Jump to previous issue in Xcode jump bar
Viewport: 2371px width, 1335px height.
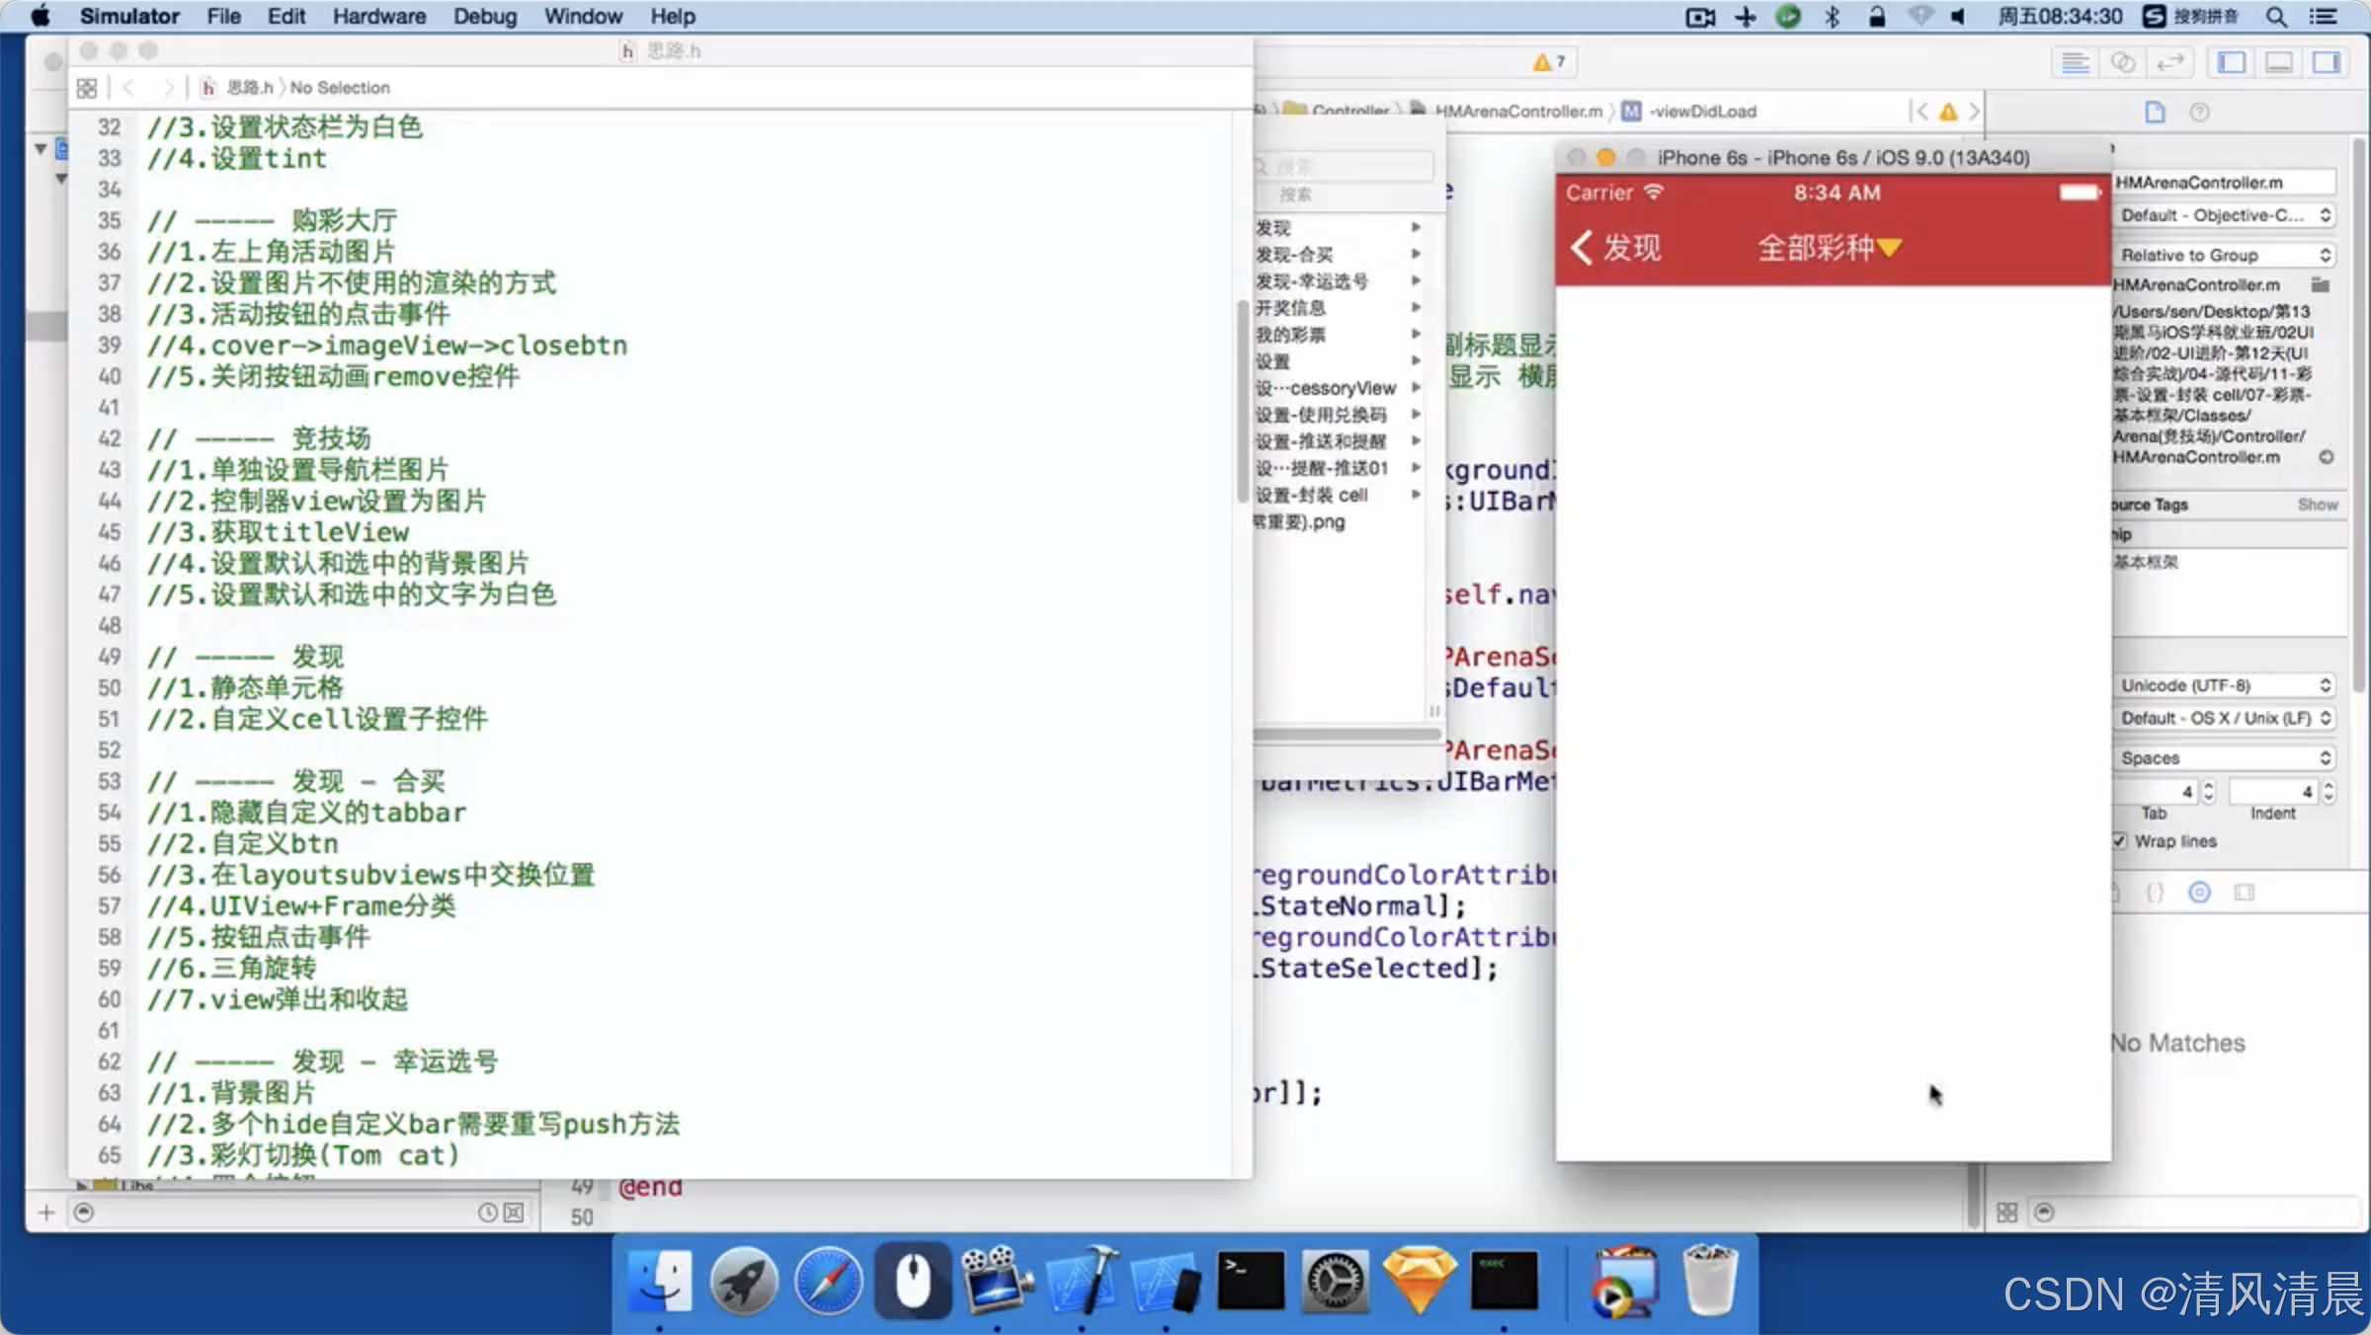click(1921, 112)
